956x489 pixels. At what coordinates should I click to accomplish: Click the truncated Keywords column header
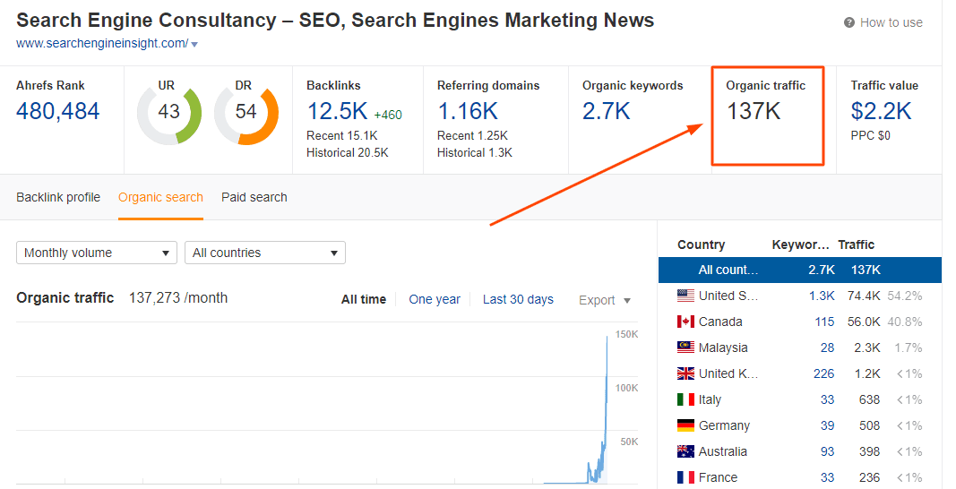[800, 244]
